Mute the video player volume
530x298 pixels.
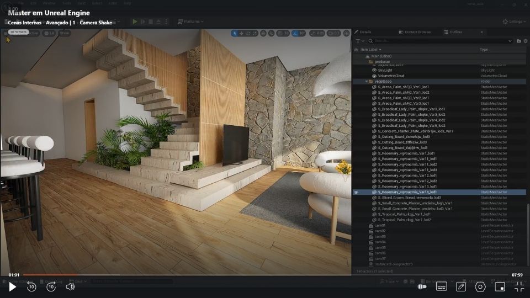pos(70,287)
